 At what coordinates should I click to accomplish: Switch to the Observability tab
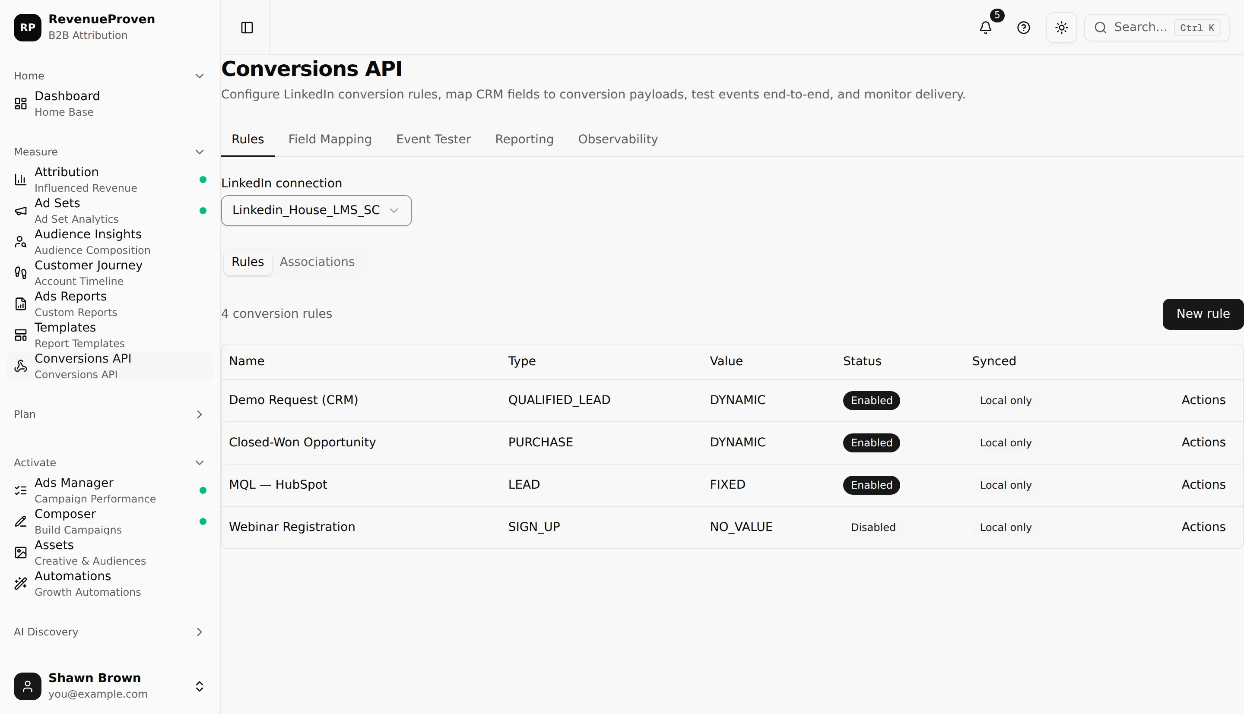point(618,139)
